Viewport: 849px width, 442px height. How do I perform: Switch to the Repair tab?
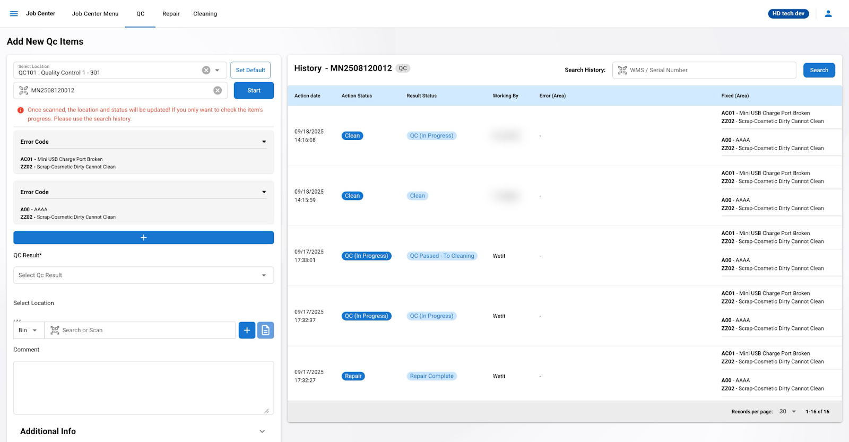171,14
